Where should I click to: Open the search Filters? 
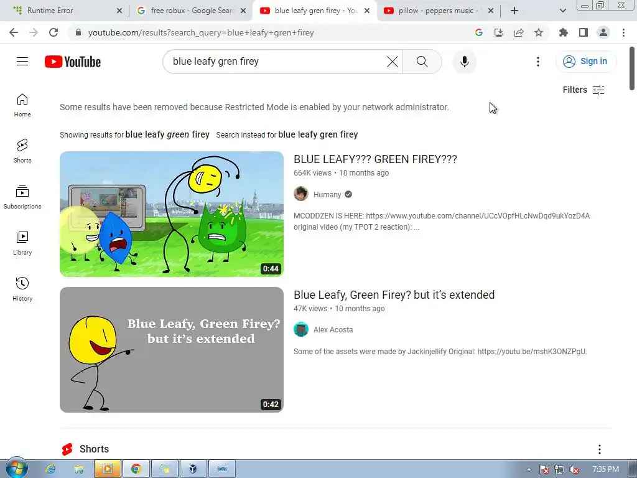(x=584, y=90)
